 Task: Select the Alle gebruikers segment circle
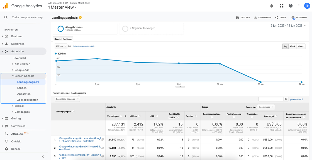click(60, 29)
